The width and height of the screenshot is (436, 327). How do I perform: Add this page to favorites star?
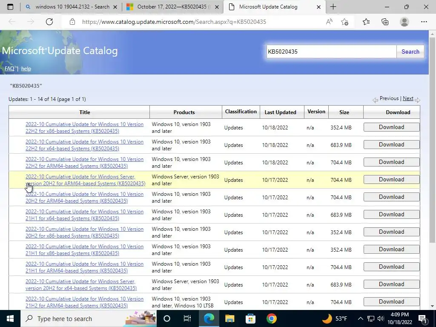point(345,22)
